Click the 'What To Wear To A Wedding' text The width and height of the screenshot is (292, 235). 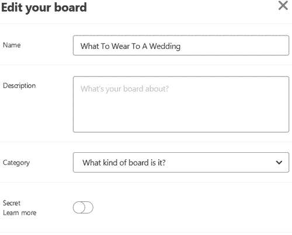click(x=130, y=46)
